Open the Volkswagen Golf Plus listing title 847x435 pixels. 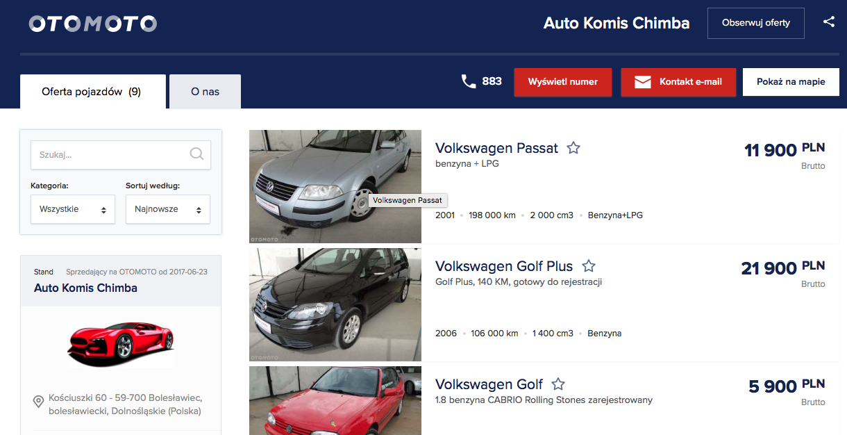pyautogui.click(x=504, y=266)
